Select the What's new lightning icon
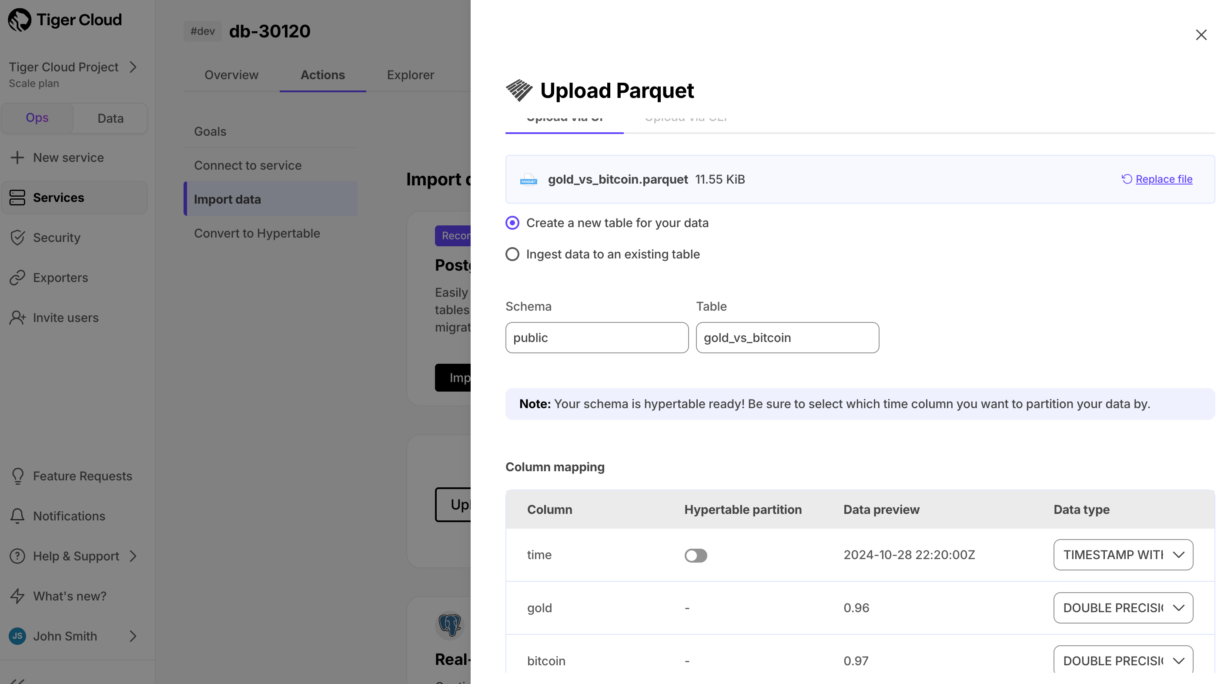 (17, 596)
